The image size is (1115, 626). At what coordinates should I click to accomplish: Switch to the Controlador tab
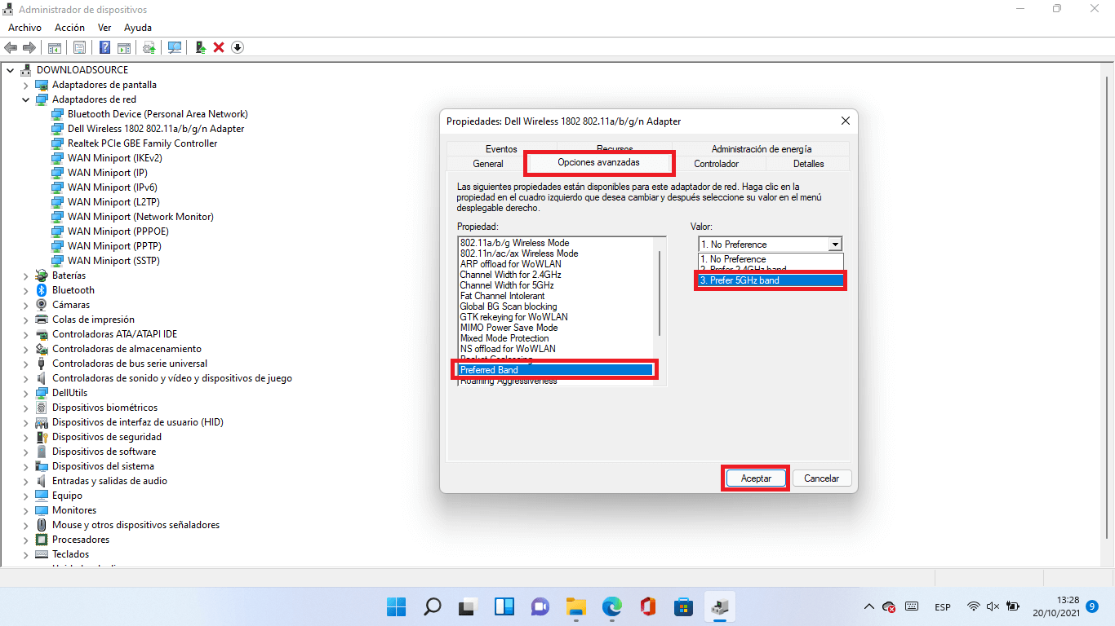pos(717,164)
